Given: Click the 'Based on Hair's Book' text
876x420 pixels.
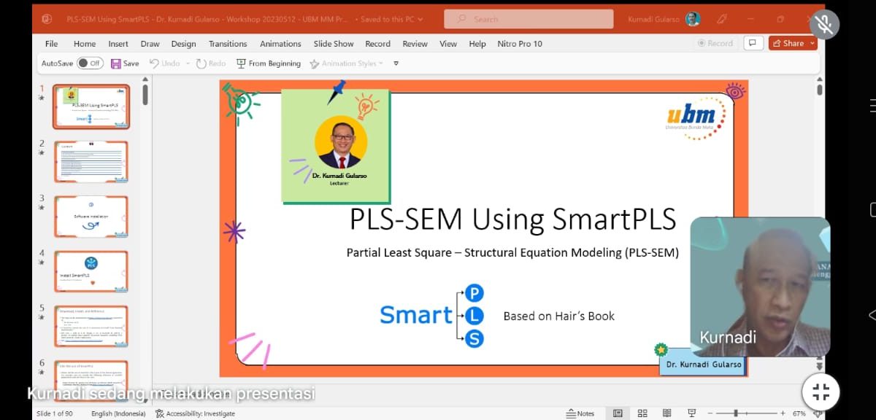Looking at the screenshot, I should click(x=558, y=316).
